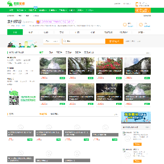Click the QR code in the left sidebar
Viewport: 164px width, 164px height.
14,100
